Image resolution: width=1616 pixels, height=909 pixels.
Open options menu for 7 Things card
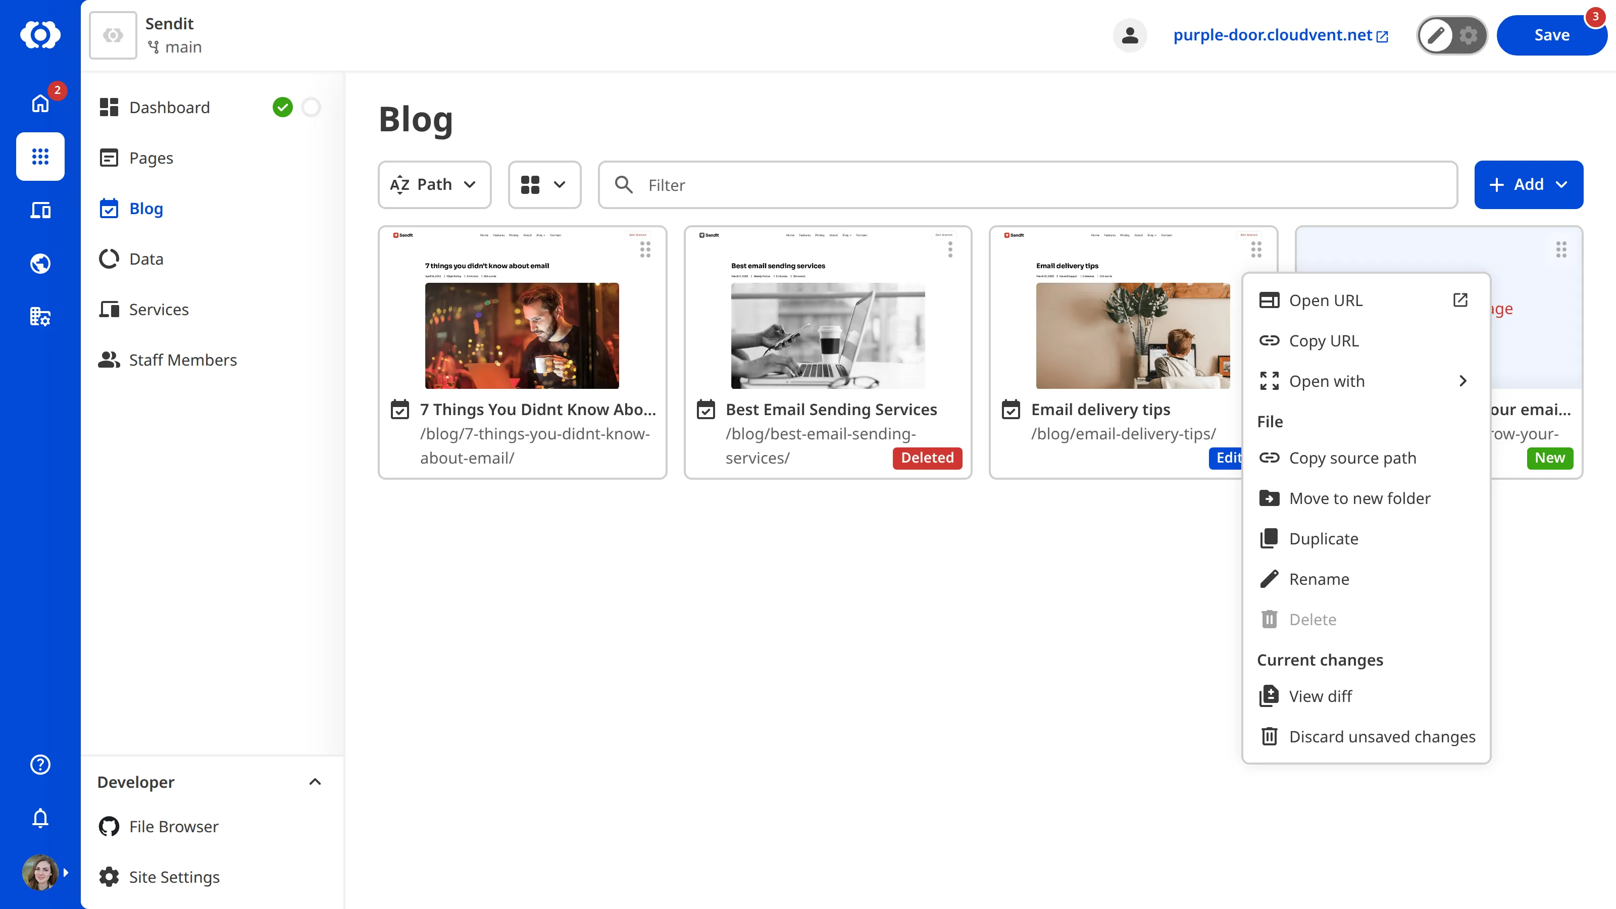click(x=645, y=249)
